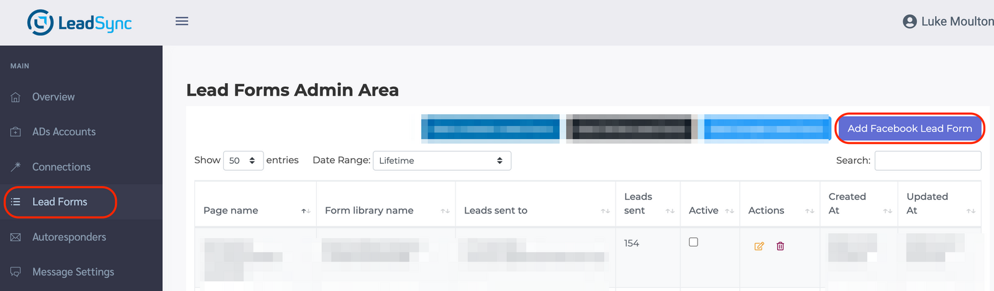This screenshot has height=291, width=994.
Task: Open the Show entries dropdown
Action: tap(243, 161)
